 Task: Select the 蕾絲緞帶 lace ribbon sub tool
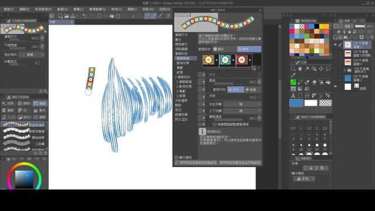pyautogui.click(x=23, y=137)
